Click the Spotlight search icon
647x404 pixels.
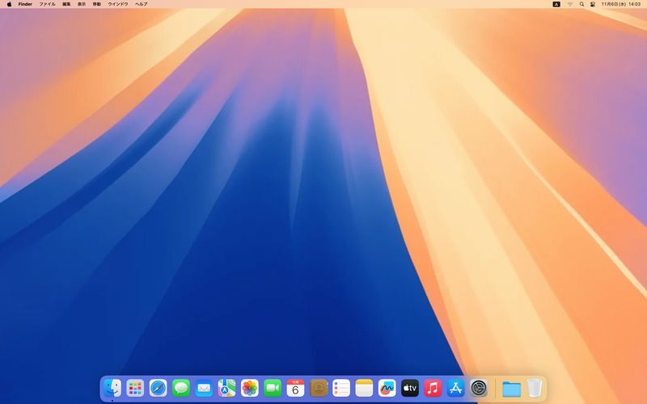tap(581, 4)
